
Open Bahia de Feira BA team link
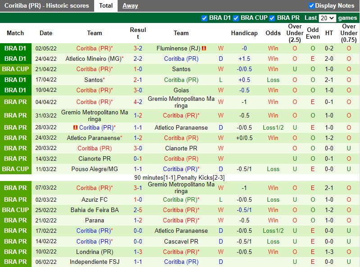pos(95,210)
